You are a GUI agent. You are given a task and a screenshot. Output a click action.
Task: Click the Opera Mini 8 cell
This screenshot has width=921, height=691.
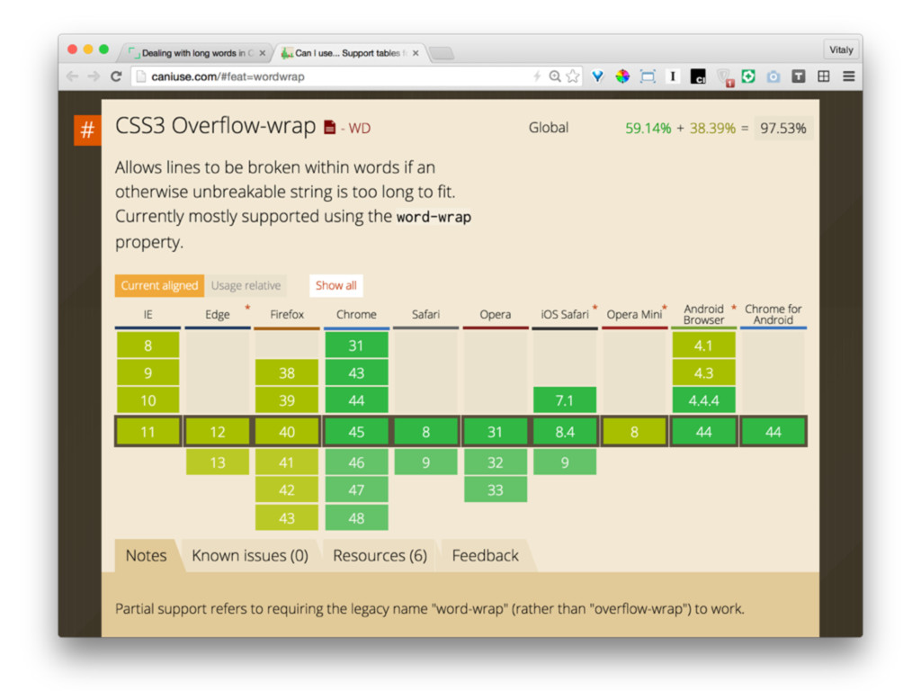(634, 432)
